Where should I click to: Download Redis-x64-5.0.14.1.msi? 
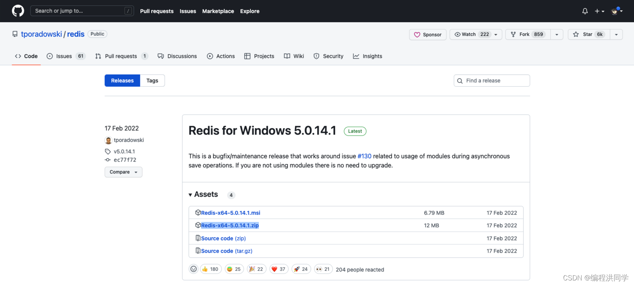[x=231, y=213]
